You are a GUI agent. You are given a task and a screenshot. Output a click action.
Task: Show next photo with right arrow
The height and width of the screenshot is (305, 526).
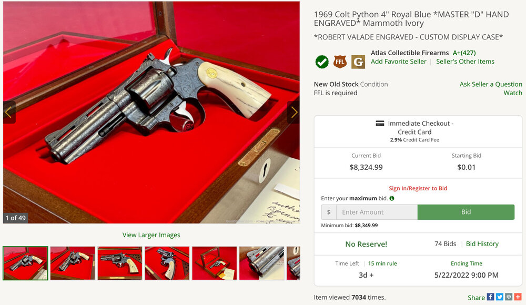coord(294,113)
